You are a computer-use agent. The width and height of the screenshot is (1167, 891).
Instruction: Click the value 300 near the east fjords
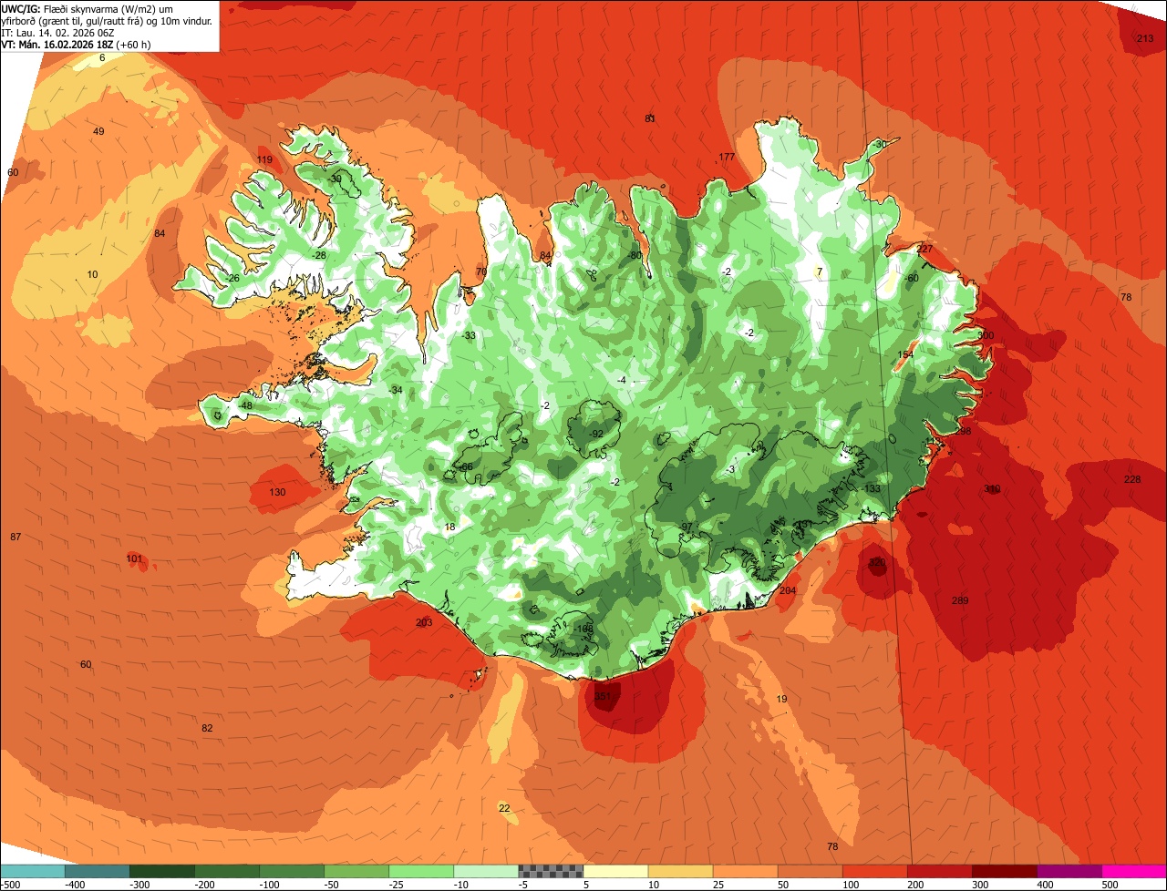pos(986,335)
